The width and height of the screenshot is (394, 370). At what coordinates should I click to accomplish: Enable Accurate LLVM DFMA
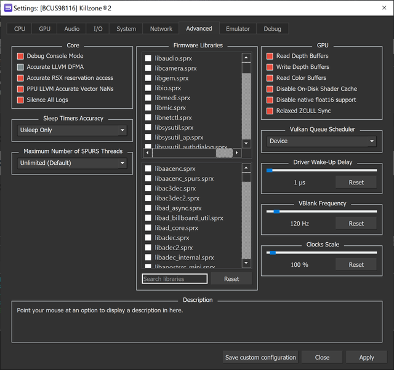tap(20, 67)
